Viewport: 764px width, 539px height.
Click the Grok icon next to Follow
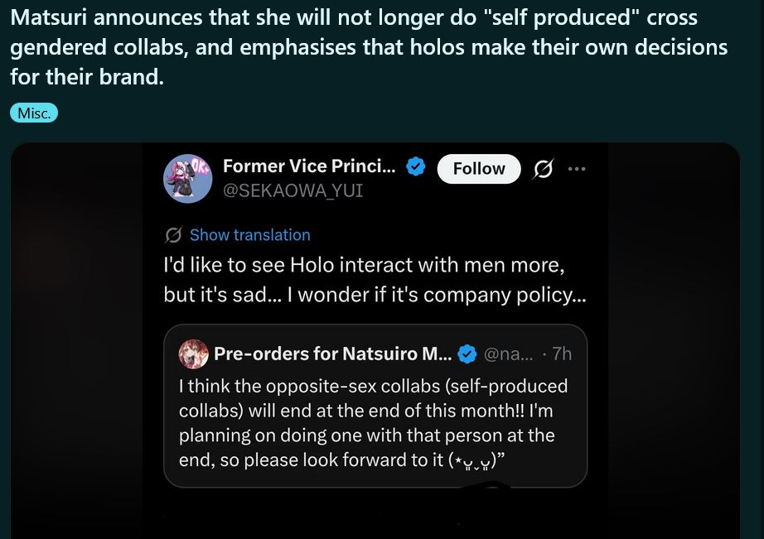click(x=543, y=169)
